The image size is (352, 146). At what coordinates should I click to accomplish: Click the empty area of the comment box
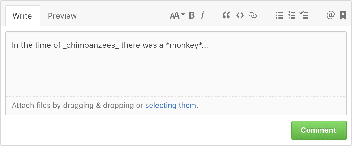tap(176, 73)
